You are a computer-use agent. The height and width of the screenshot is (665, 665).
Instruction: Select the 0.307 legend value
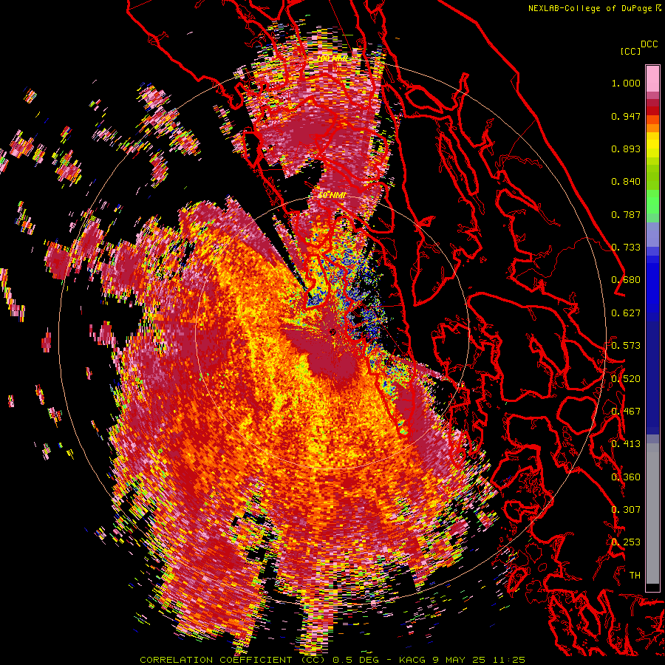pyautogui.click(x=626, y=509)
